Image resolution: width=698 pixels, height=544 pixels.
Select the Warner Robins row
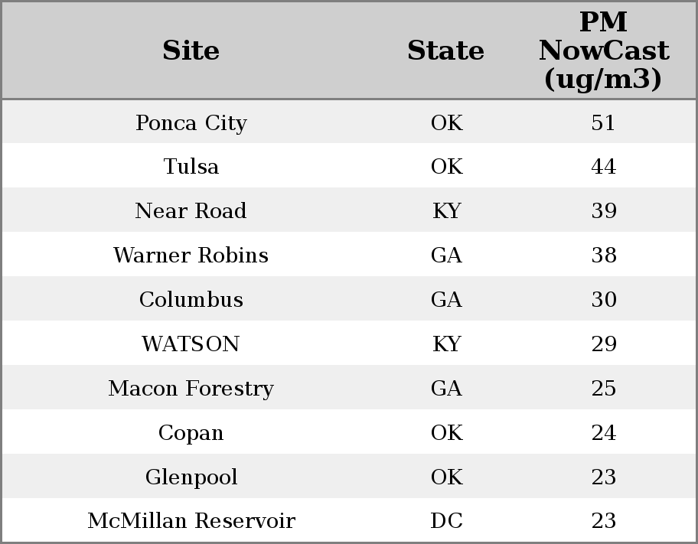point(191,256)
